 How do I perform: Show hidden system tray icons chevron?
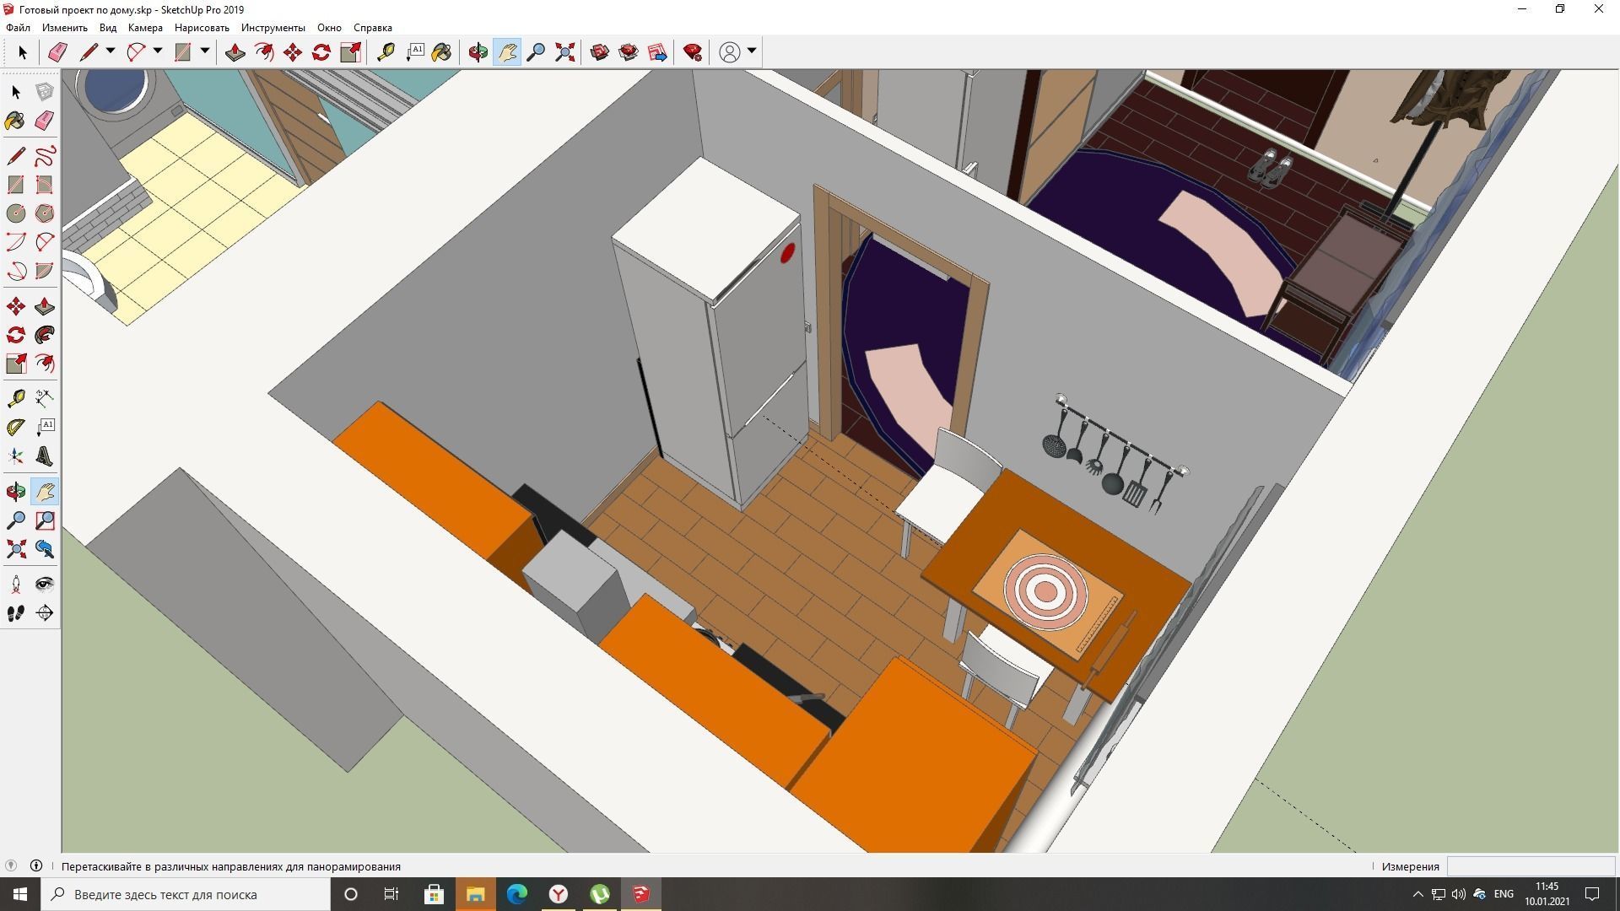point(1417,894)
